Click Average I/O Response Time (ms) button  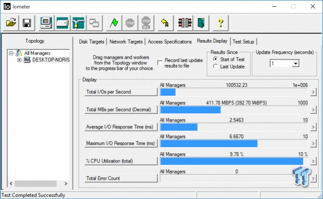pyautogui.click(x=121, y=127)
